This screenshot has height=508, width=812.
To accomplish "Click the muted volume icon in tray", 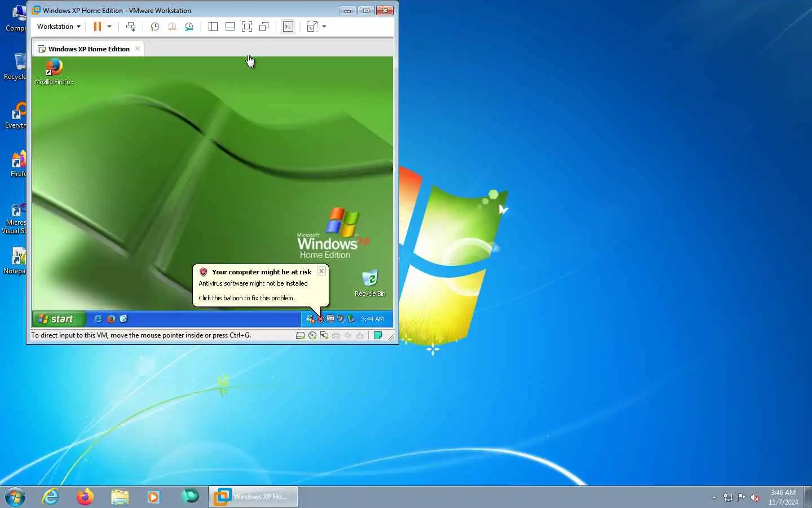I will 755,497.
